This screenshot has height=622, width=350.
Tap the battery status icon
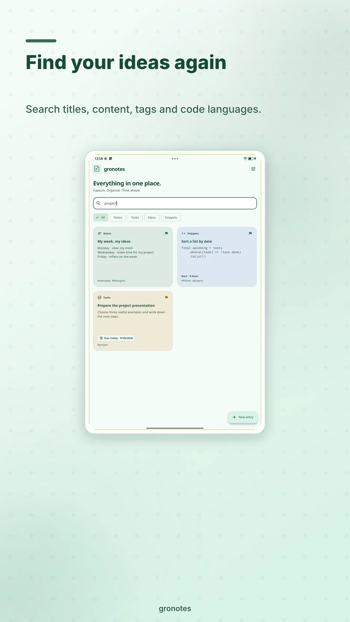[x=251, y=159]
